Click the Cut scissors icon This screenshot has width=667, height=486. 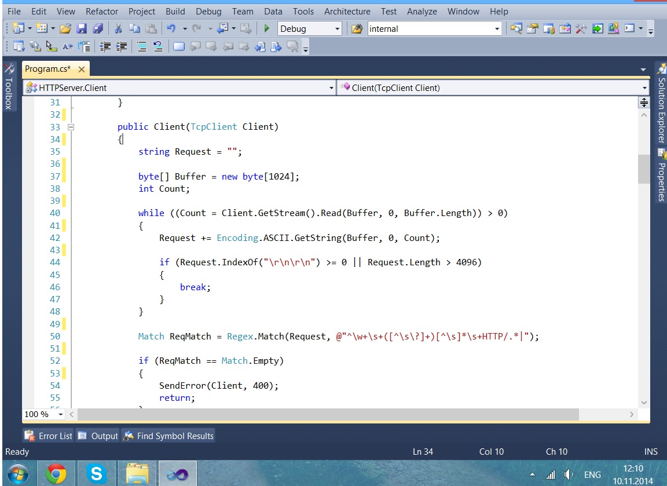119,28
